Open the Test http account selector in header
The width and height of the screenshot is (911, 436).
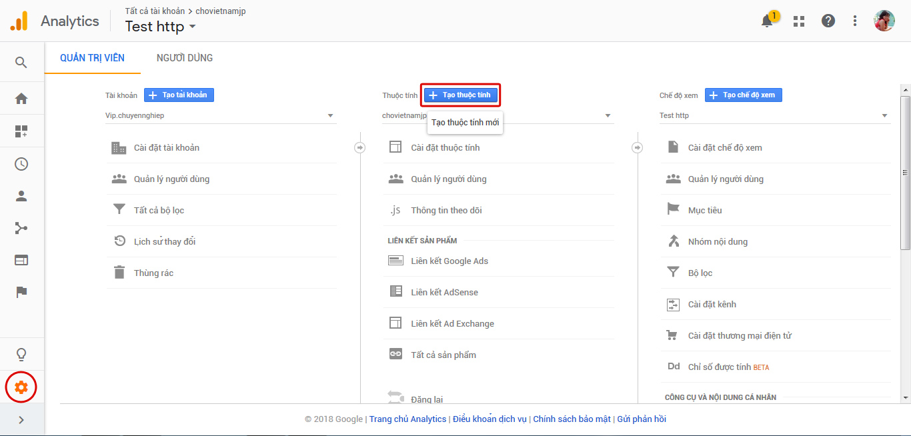[x=161, y=27]
